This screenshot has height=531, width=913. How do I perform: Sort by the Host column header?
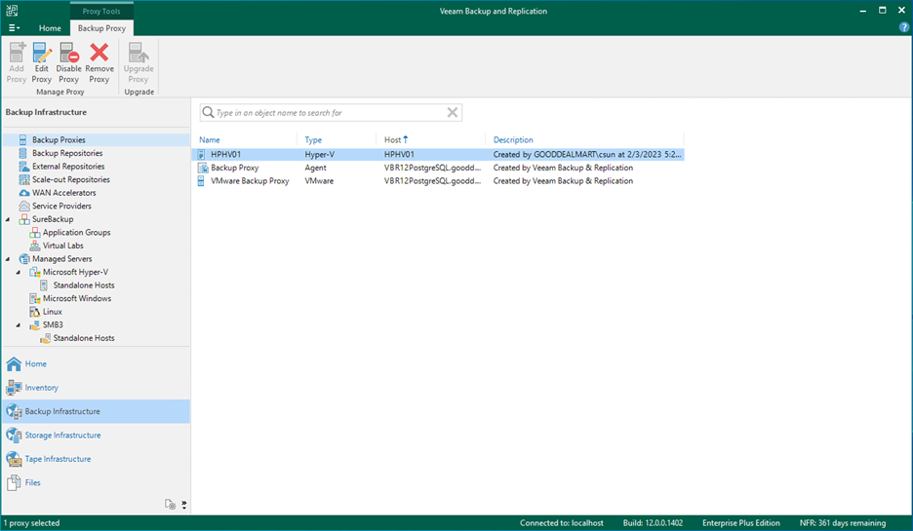click(x=392, y=139)
